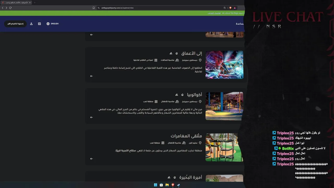The width and height of the screenshot is (334, 188).
Task: Go back using the browser back arrow
Action: tap(3, 8)
